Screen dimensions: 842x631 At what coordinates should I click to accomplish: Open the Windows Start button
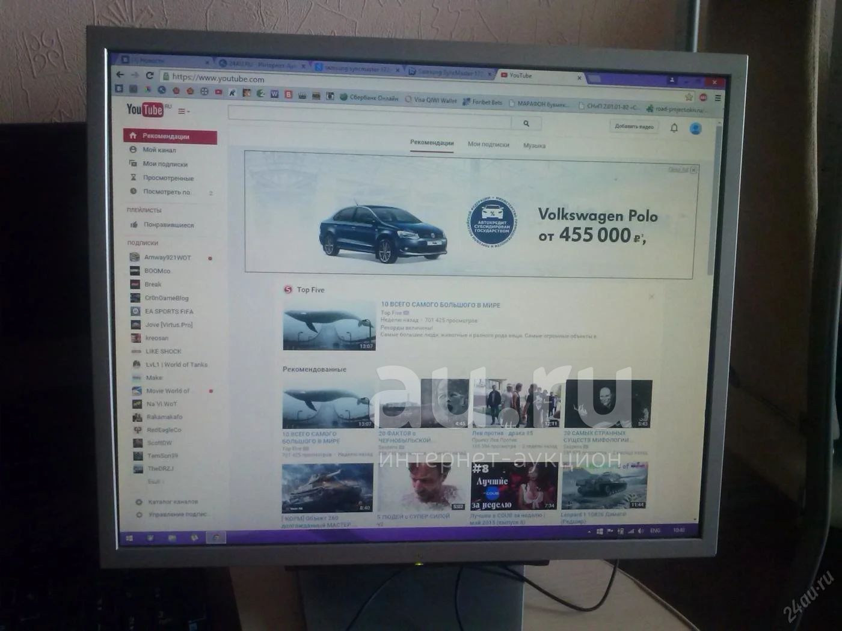(129, 538)
